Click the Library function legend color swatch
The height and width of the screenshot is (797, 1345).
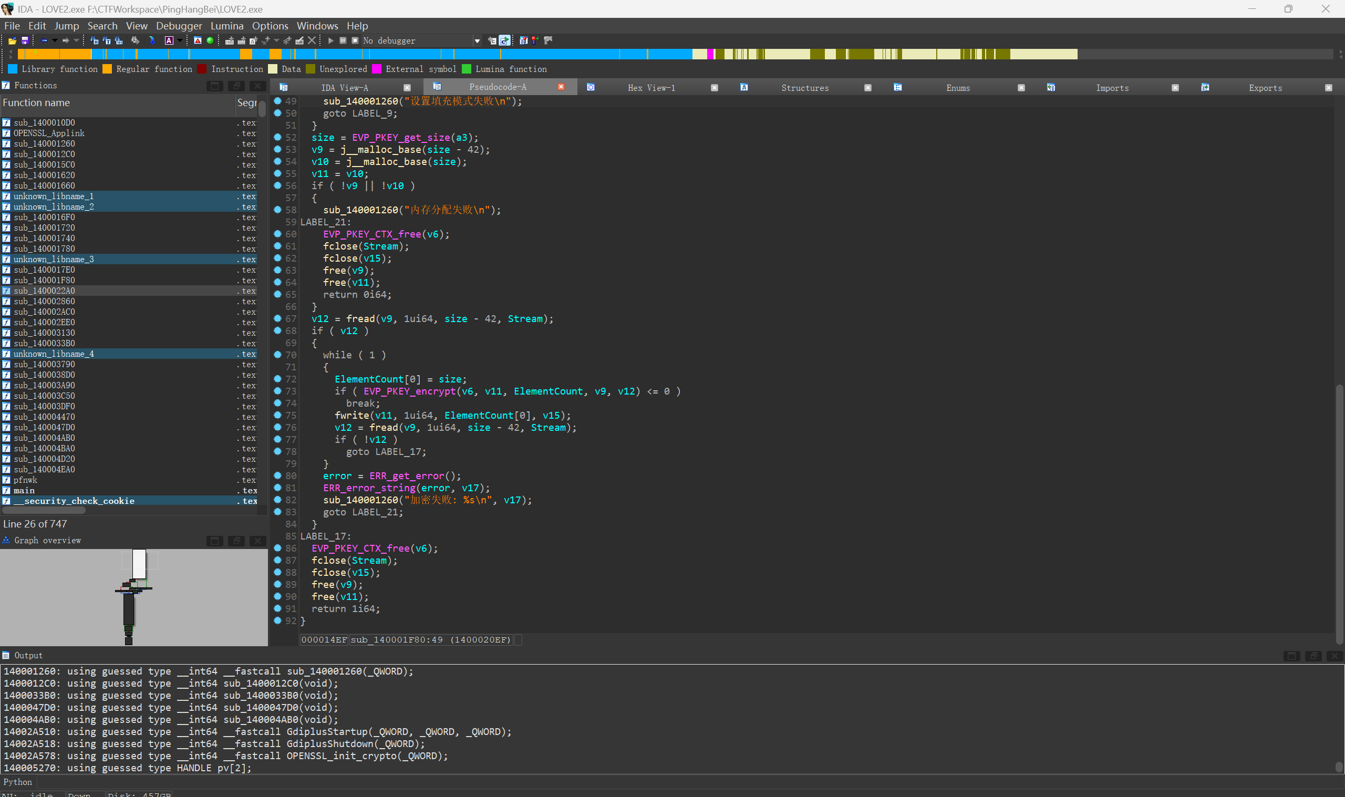(x=13, y=69)
